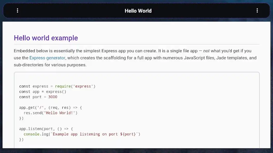This screenshot has width=273, height=153.
Task: Click the Hello world example heading
Action: 46,38
